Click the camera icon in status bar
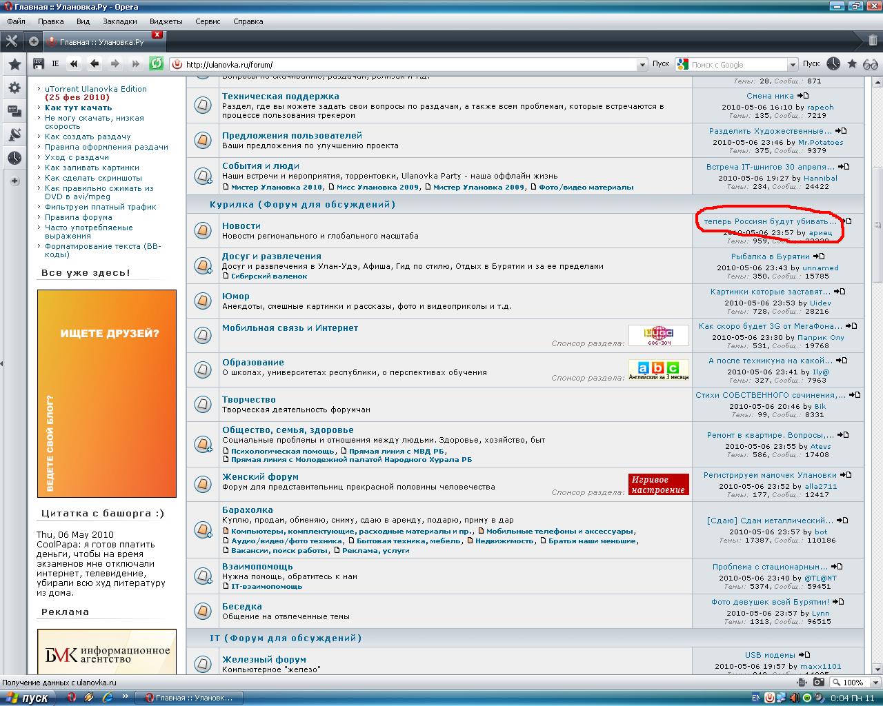The image size is (883, 706). point(818,682)
